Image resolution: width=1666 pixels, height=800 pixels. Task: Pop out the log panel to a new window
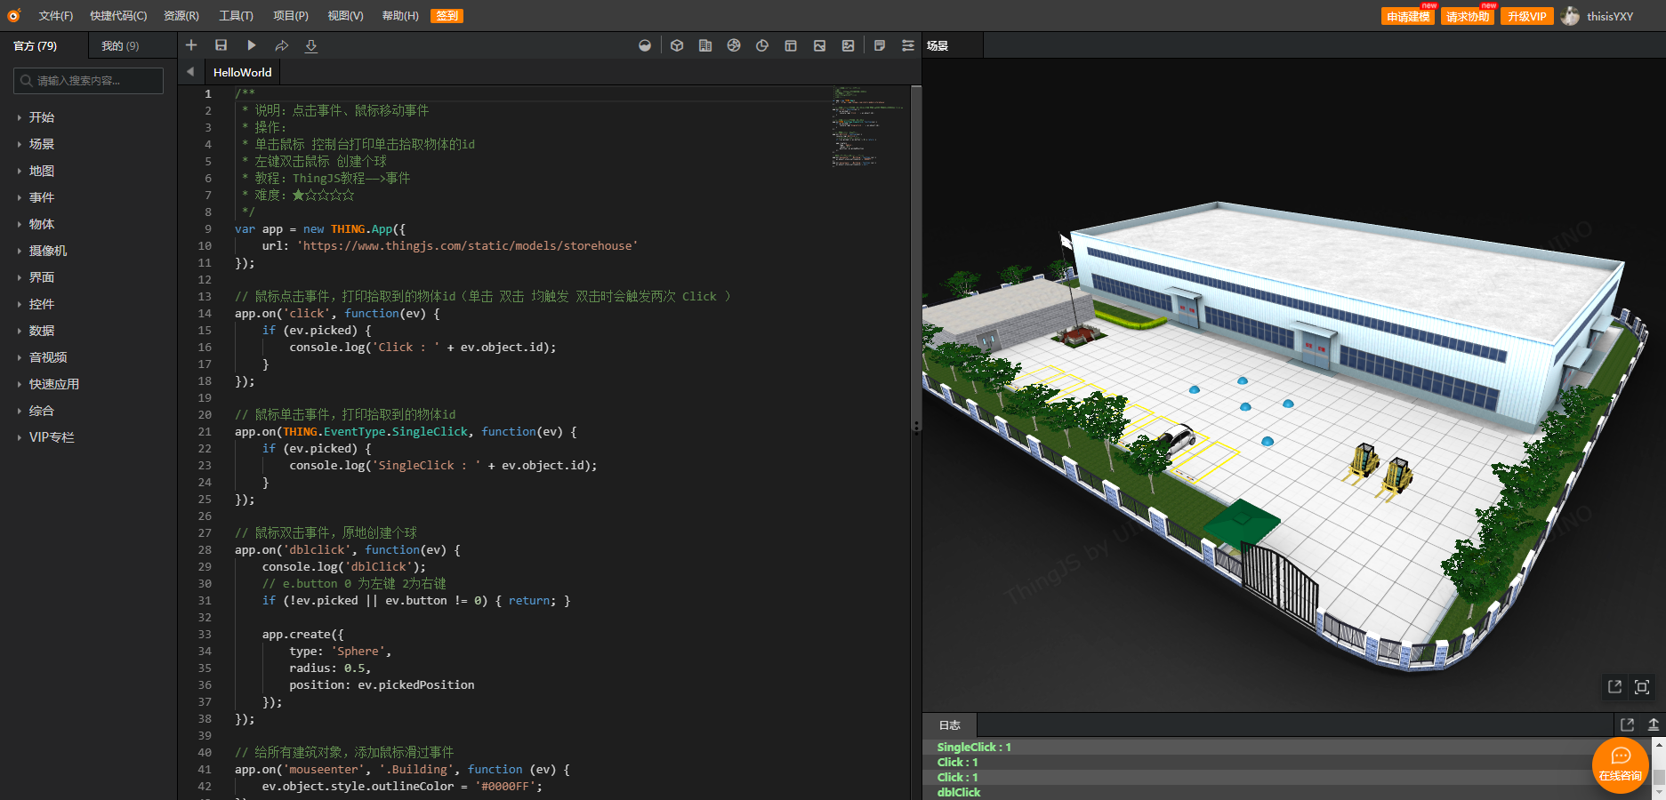click(x=1628, y=724)
